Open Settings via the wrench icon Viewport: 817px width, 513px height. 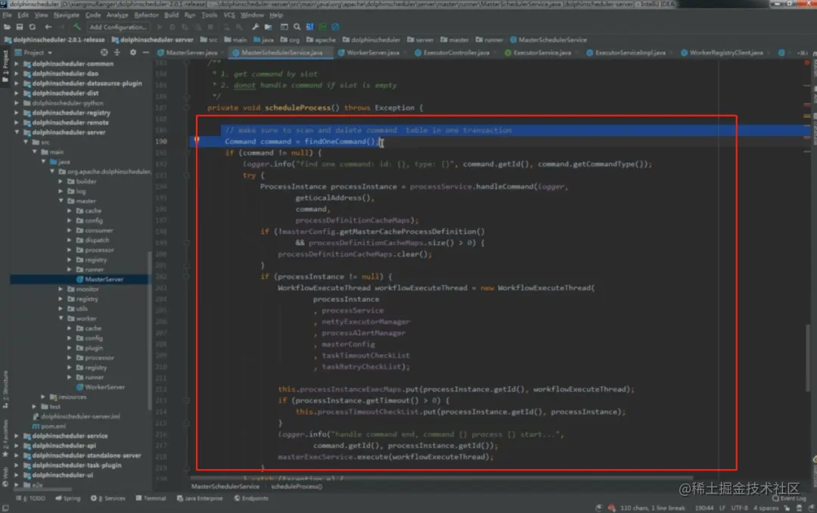click(256, 26)
